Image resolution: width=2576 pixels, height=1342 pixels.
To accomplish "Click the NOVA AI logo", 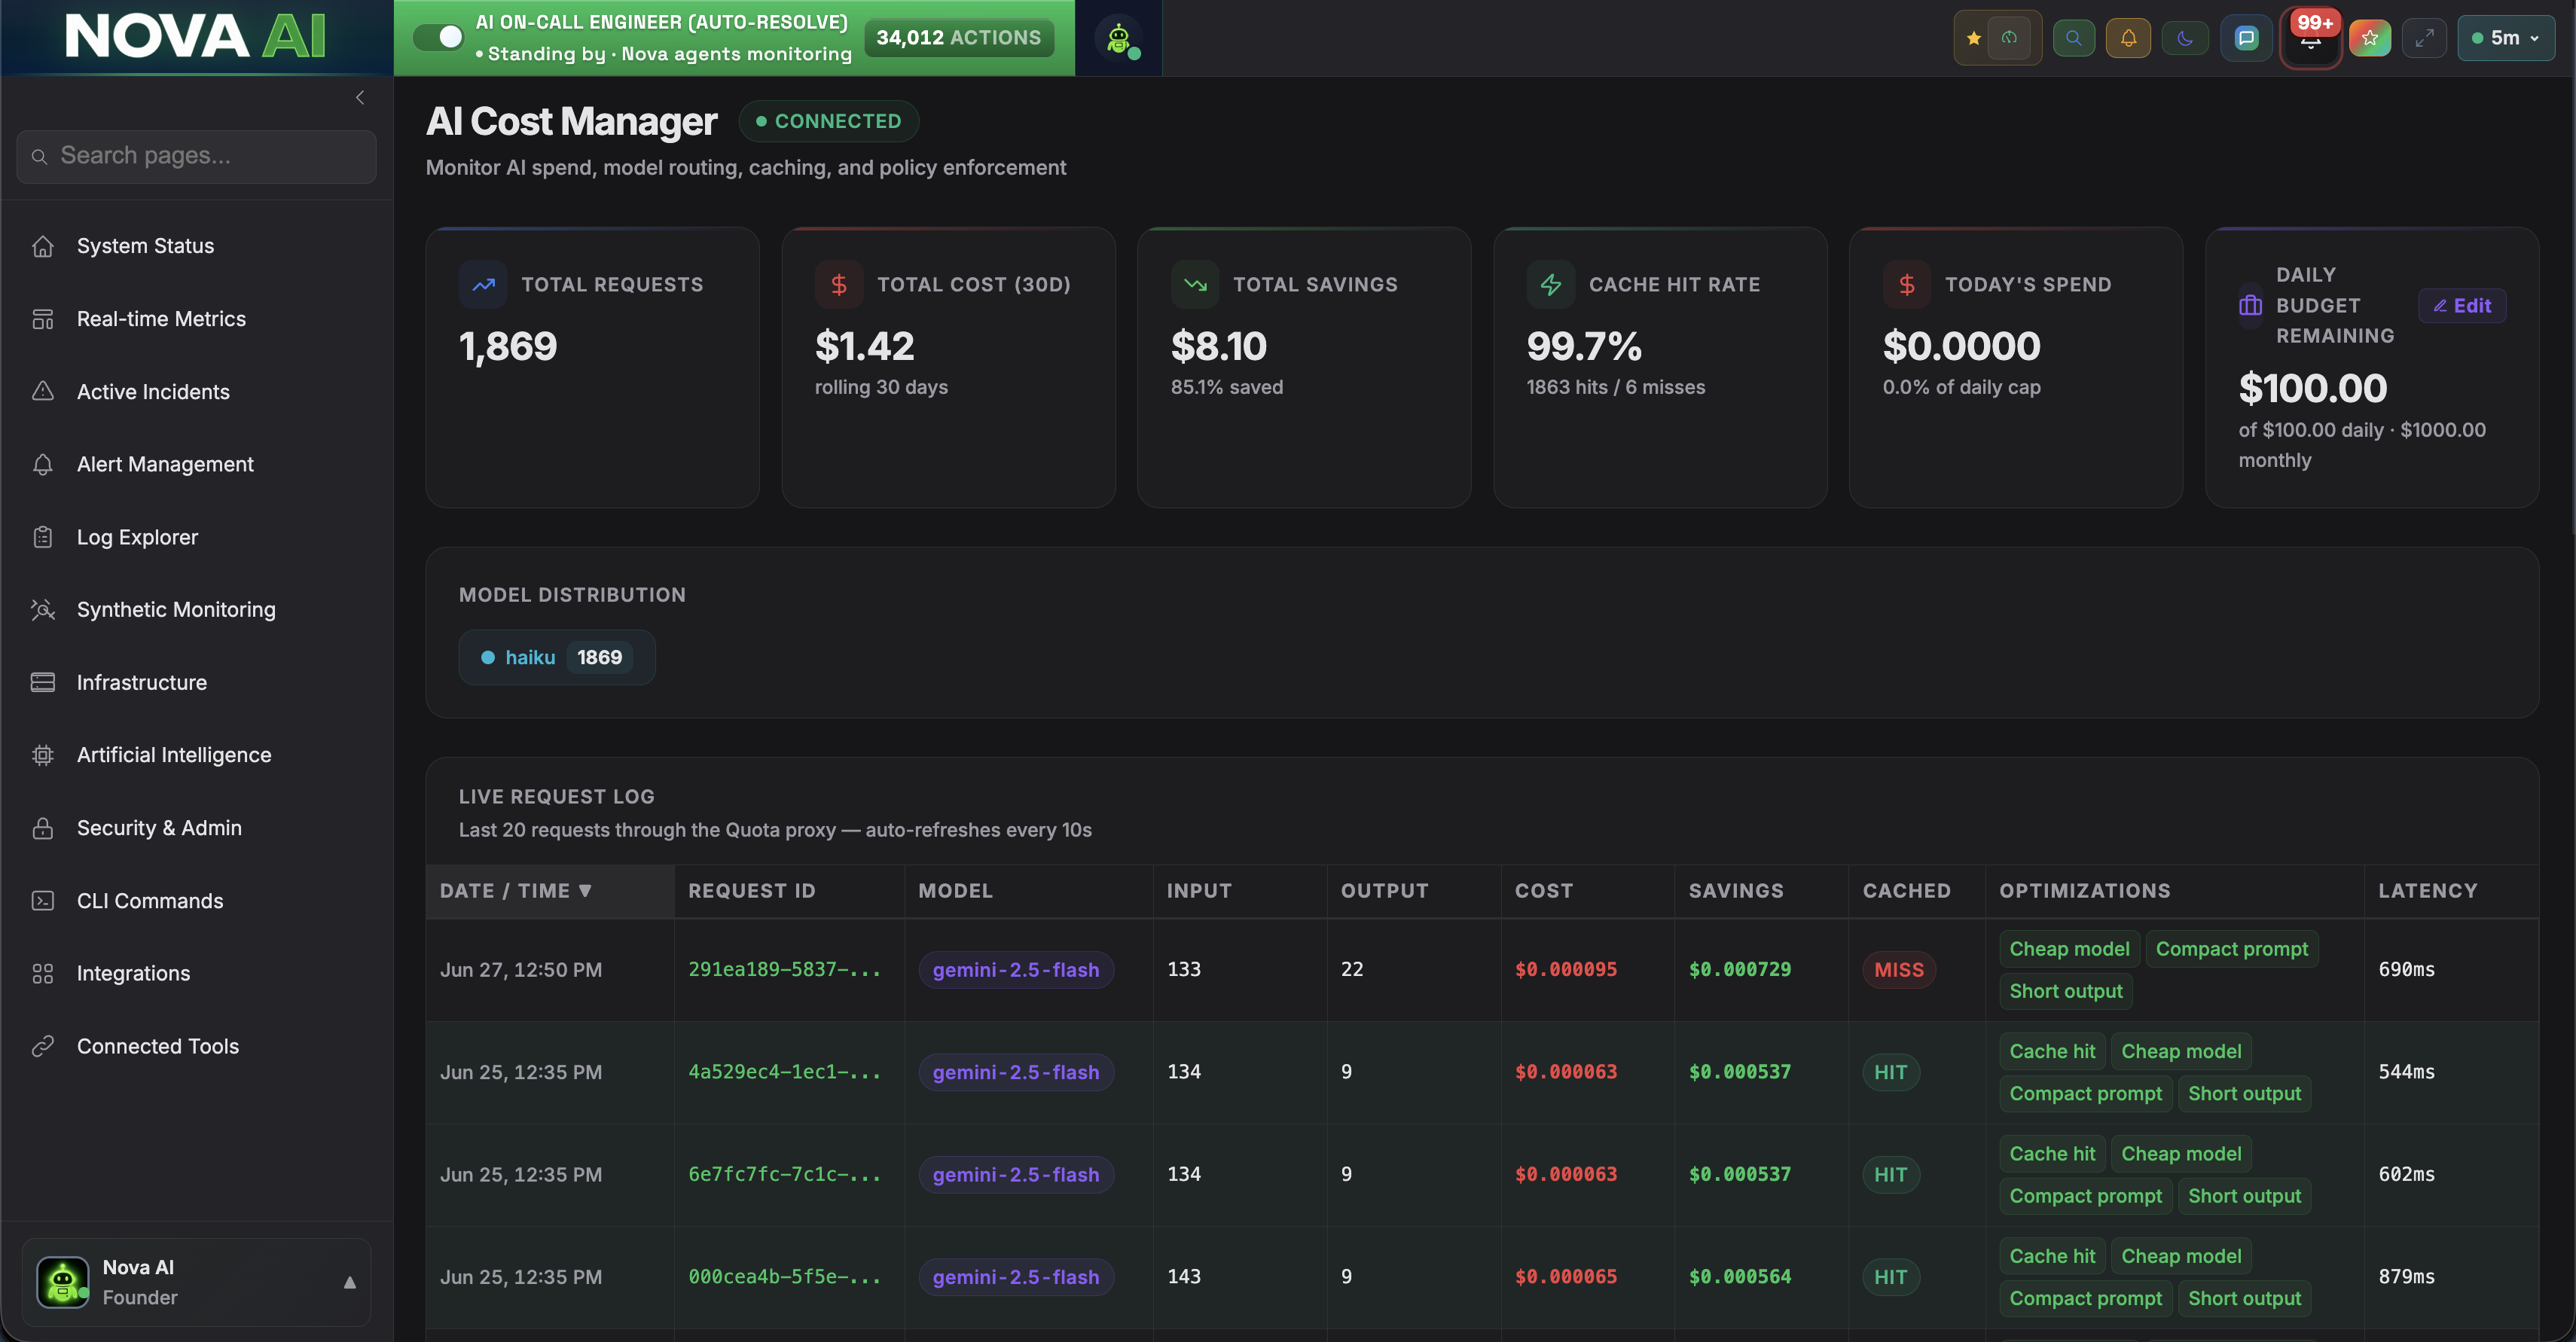I will coord(196,37).
